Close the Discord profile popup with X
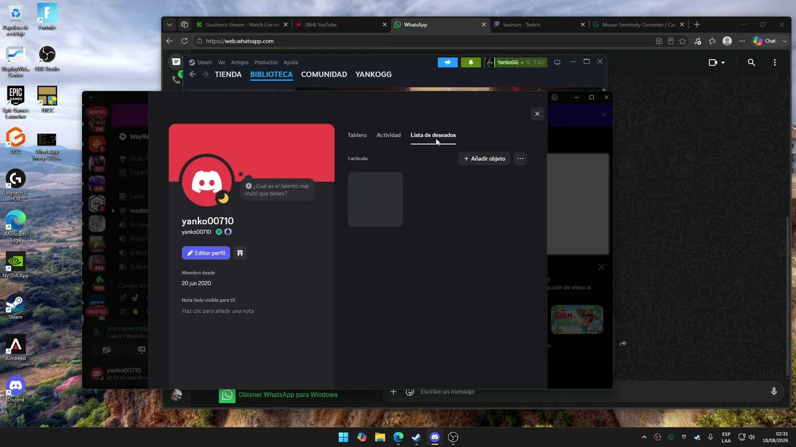Screen dimensions: 796x447 click(537, 114)
